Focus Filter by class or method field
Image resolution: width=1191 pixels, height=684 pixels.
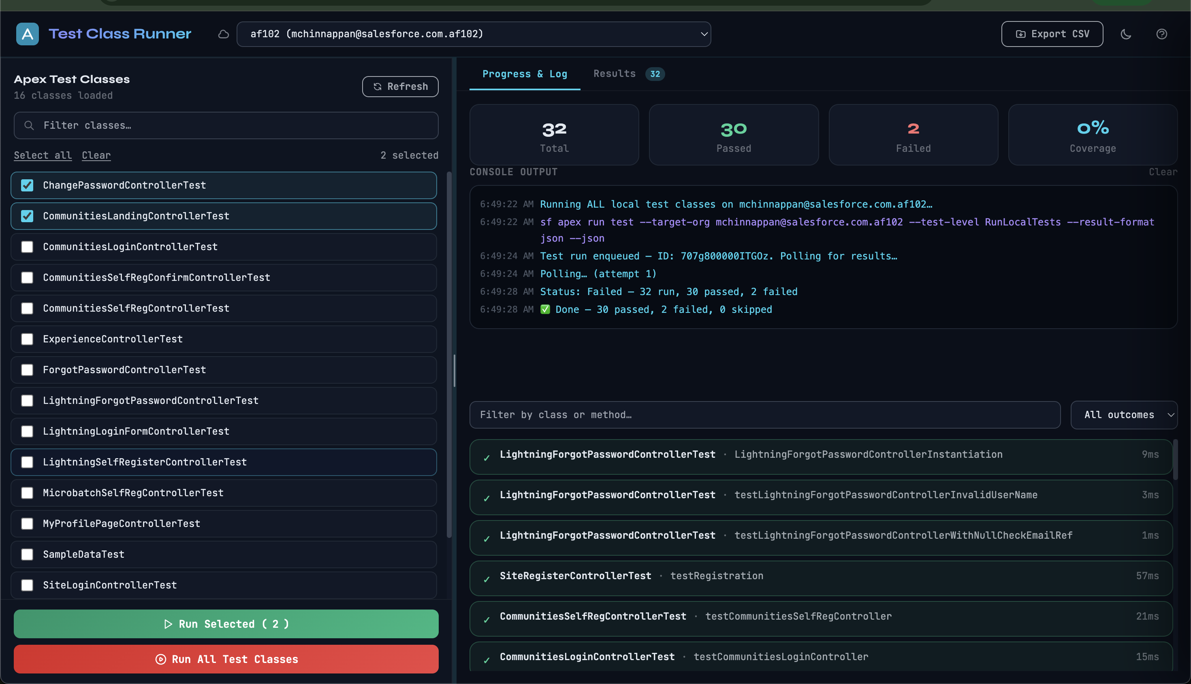pos(765,415)
